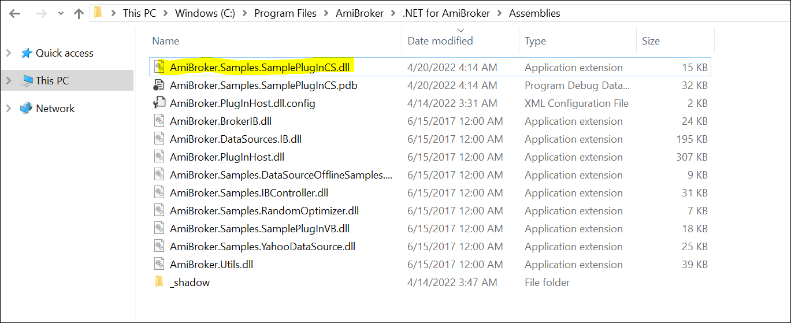Expand the Quick access tree node

(9, 53)
